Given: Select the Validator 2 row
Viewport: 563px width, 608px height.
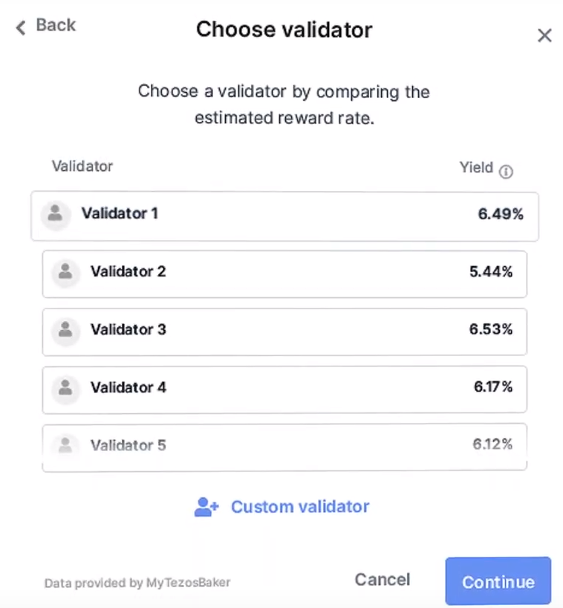Looking at the screenshot, I should coord(284,274).
